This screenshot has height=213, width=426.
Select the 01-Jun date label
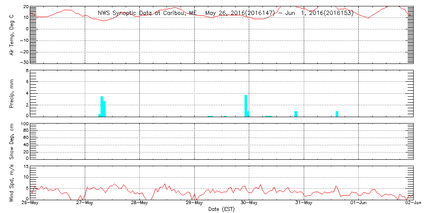[x=358, y=203]
